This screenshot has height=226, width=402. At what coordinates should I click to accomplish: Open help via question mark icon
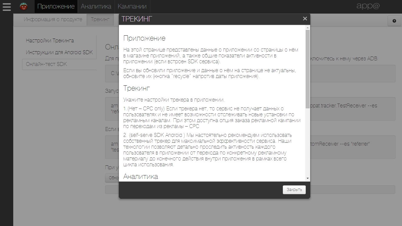tap(394, 21)
